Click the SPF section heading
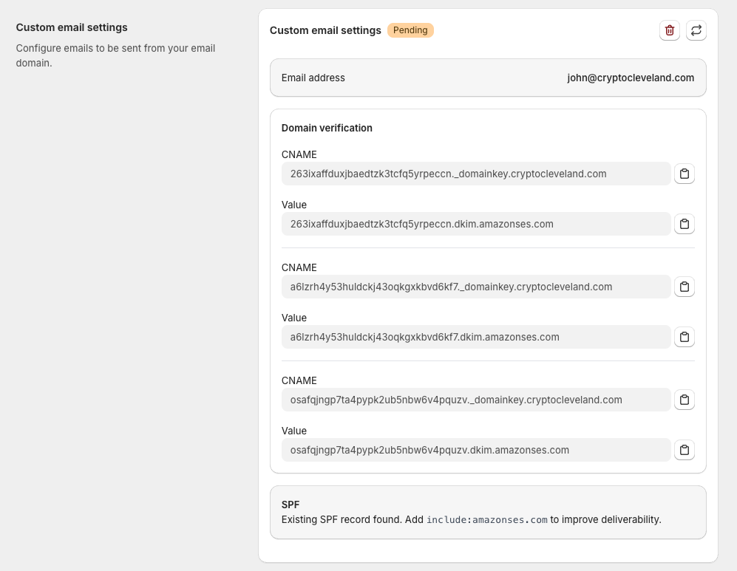 pyautogui.click(x=291, y=505)
